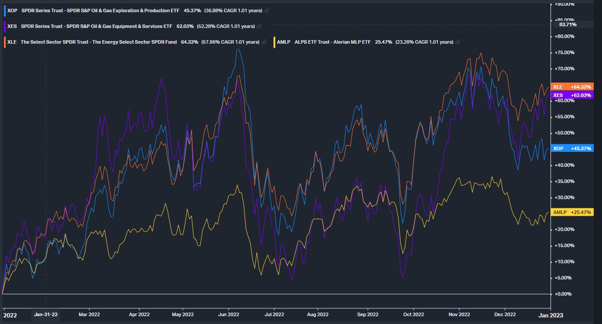Click the XES 62.03% return in legend
This screenshot has height=324, width=602.
(185, 26)
